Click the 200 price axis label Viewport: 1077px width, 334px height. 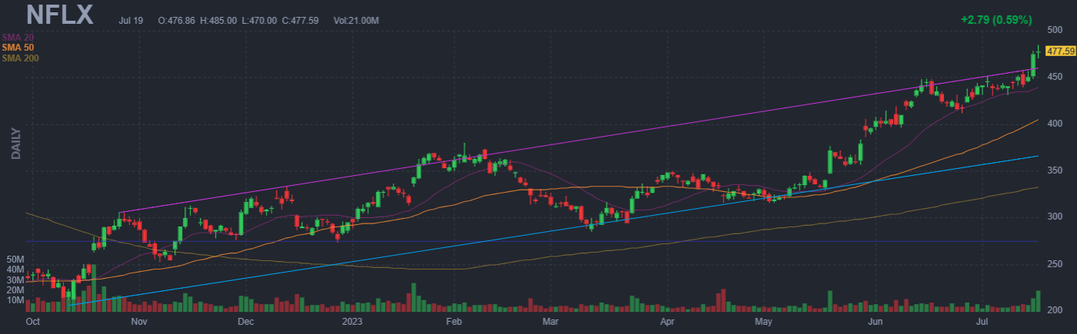[x=1055, y=310]
